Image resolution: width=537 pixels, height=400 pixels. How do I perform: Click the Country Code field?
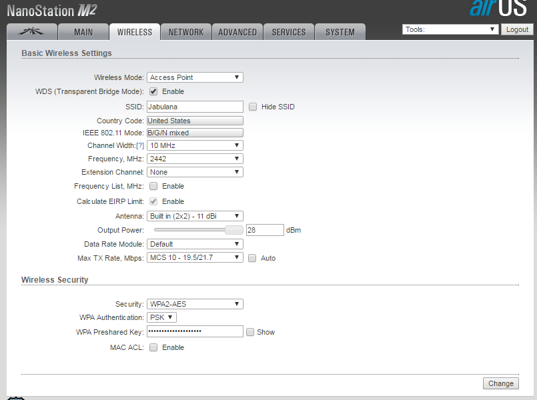point(195,121)
